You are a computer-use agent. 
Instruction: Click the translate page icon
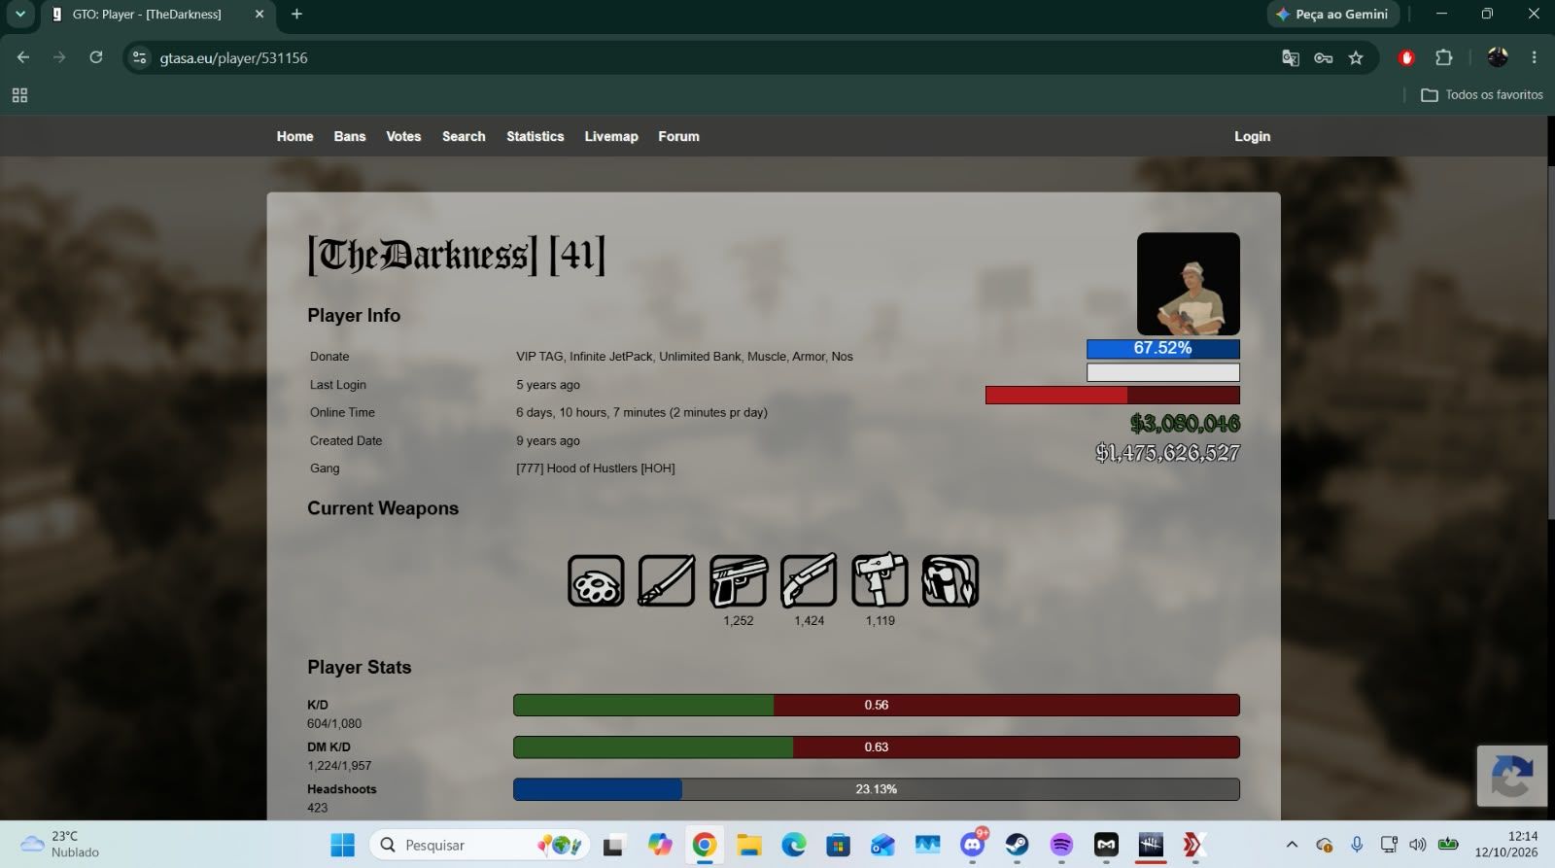tap(1291, 58)
